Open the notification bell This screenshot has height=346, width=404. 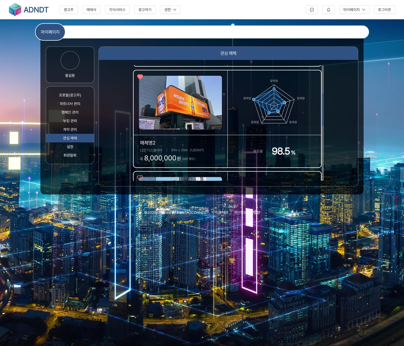pos(328,10)
